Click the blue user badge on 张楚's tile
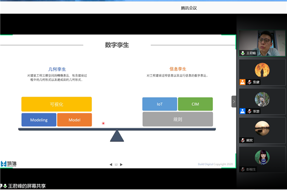Viewport: 287px width, 190px height. click(x=243, y=111)
